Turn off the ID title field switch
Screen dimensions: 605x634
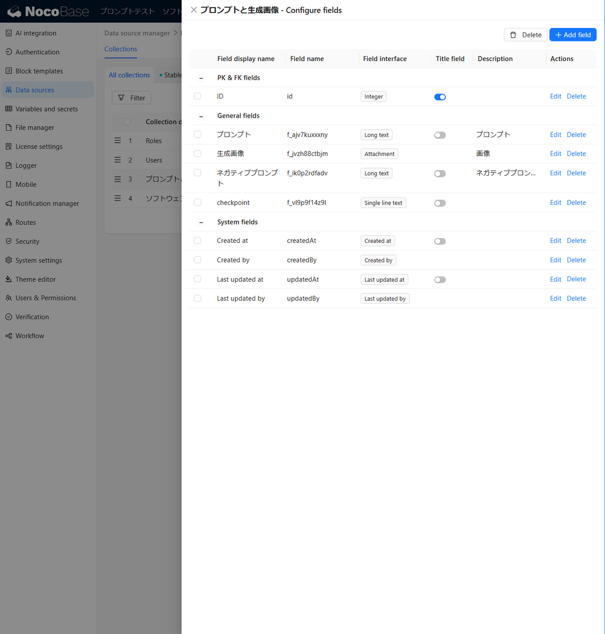click(x=440, y=97)
